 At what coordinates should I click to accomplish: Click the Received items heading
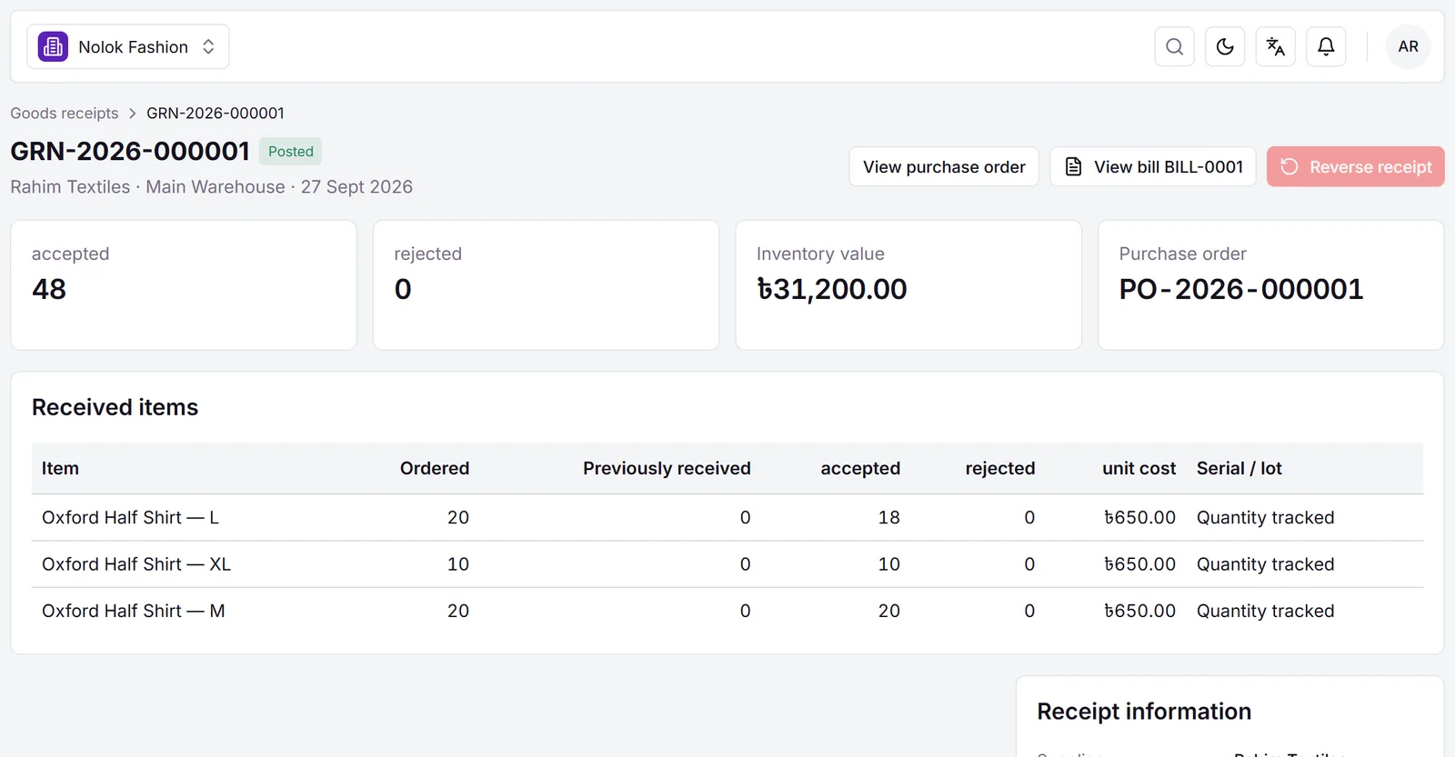[115, 407]
